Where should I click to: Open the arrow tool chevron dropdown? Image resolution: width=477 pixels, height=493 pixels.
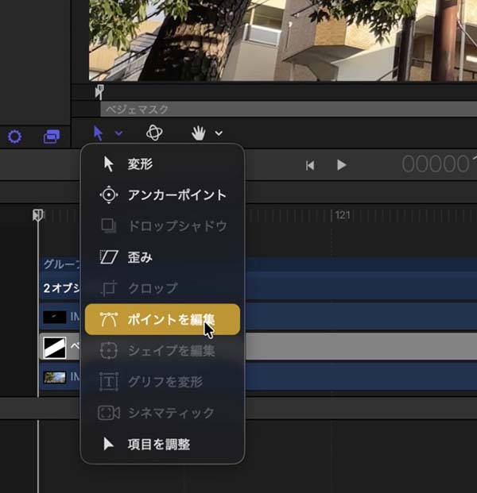pos(118,133)
